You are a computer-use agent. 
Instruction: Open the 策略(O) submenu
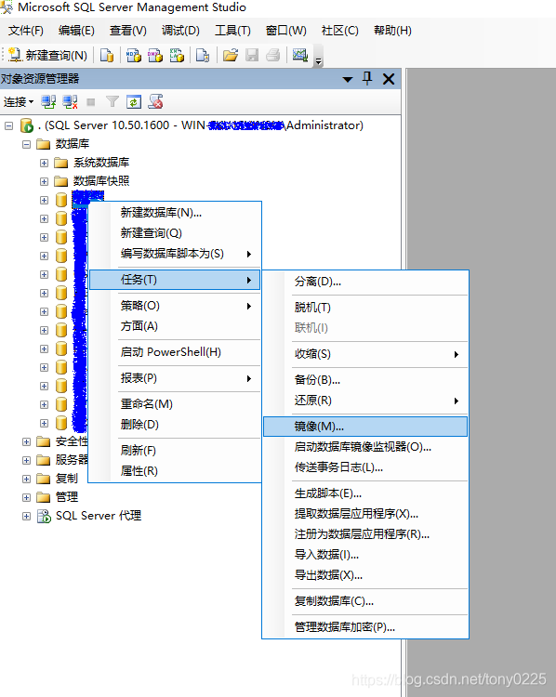(x=175, y=306)
